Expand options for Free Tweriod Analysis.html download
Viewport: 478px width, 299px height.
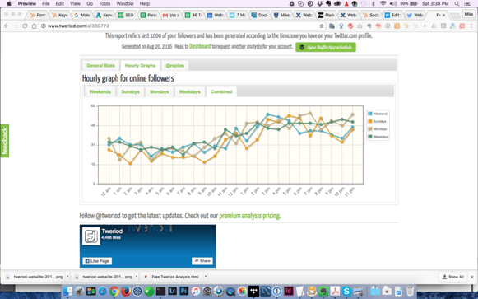[206, 277]
